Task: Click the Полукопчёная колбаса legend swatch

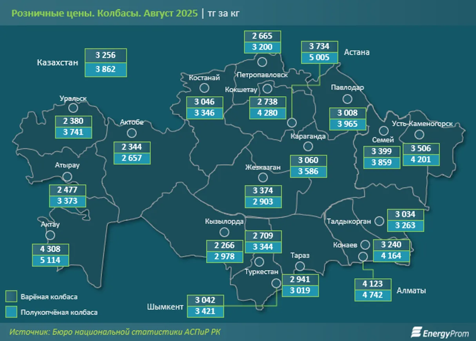Action: [11, 312]
